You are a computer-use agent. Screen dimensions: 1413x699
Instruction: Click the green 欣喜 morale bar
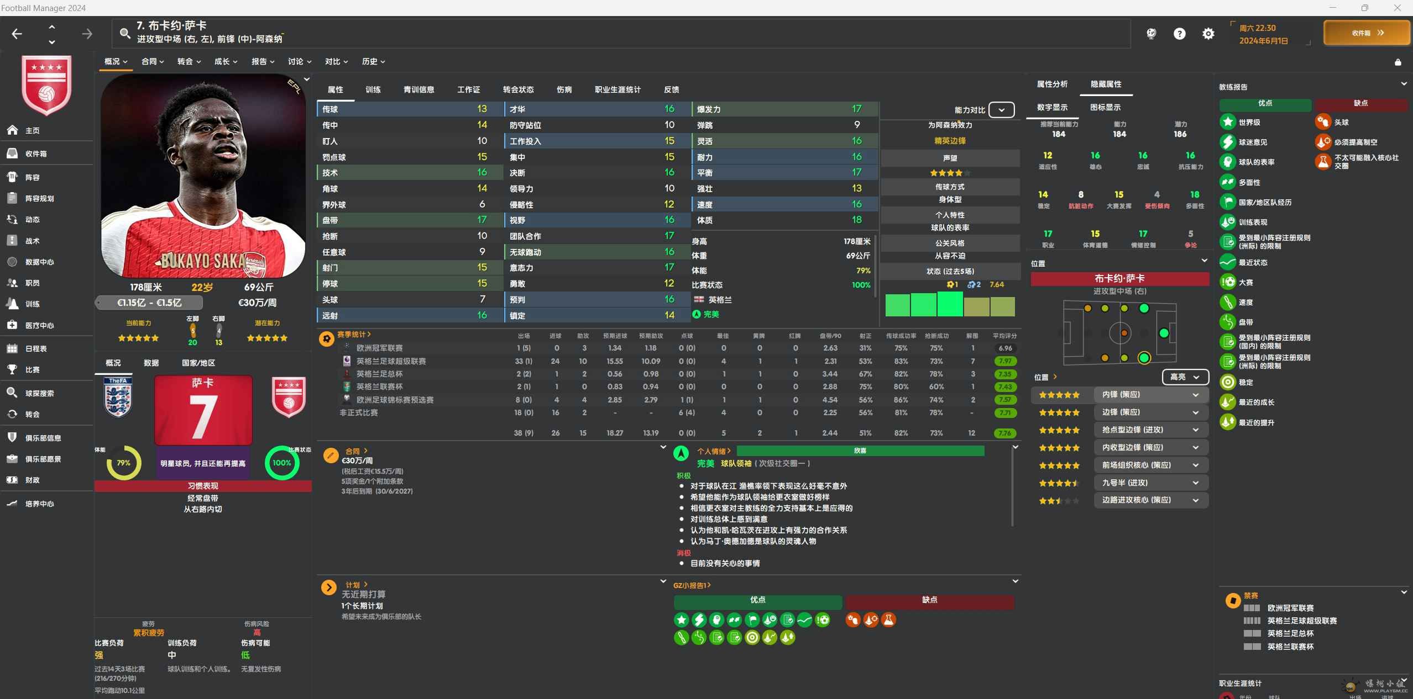pos(860,451)
